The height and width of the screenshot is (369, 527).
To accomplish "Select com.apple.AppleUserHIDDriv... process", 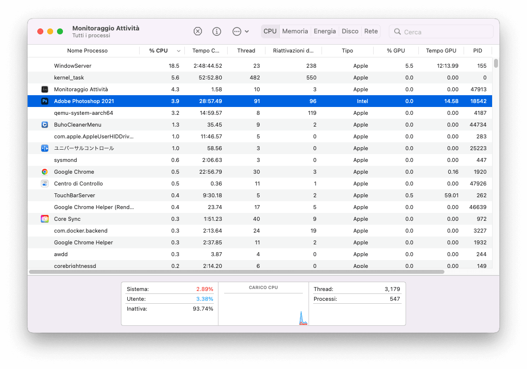I will tap(260, 136).
